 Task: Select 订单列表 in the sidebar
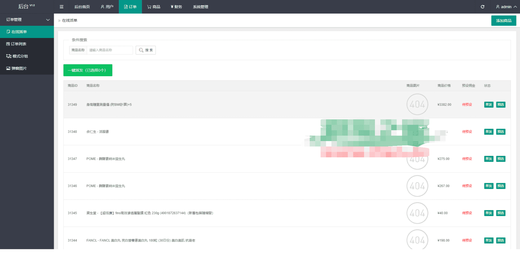[18, 44]
